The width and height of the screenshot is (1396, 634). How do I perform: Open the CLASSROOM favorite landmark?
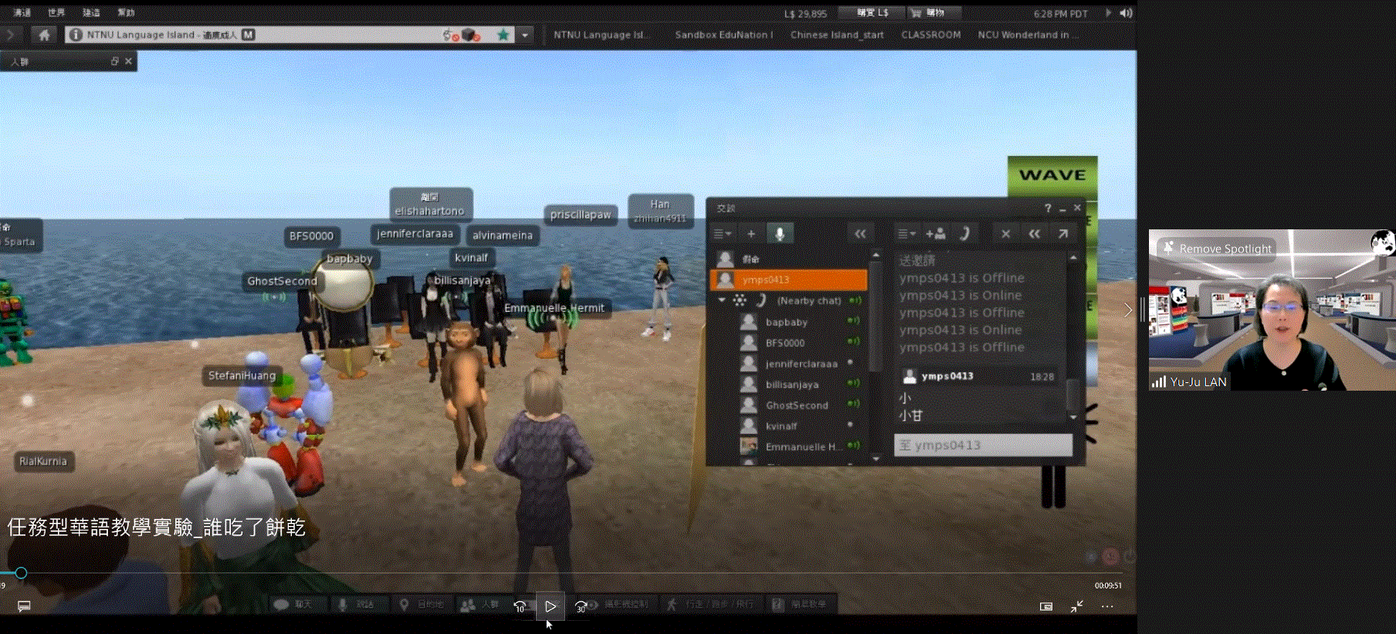(930, 35)
